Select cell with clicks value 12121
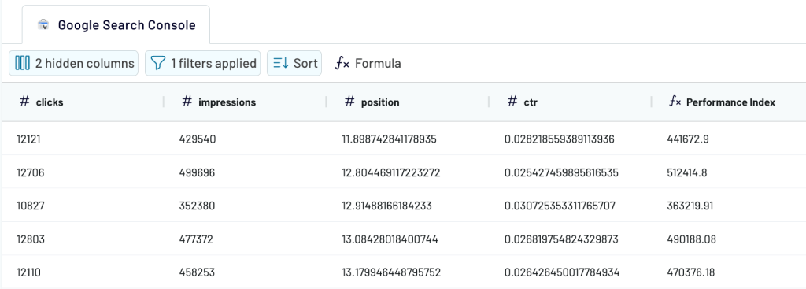The image size is (806, 289). point(82,139)
